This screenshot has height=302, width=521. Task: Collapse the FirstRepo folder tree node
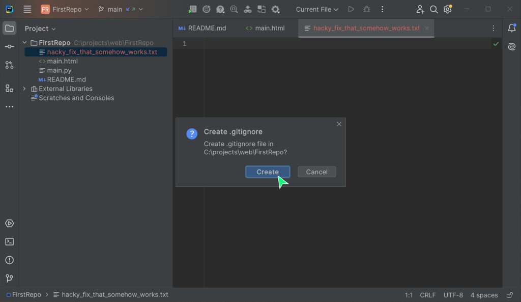tap(24, 43)
